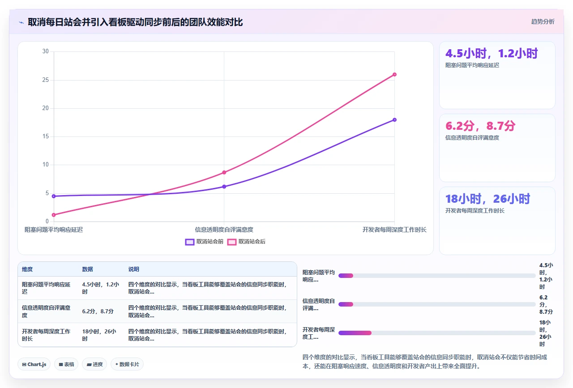Select the 数据卡片 tag chip
Viewport: 573px width, 388px height.
[127, 364]
